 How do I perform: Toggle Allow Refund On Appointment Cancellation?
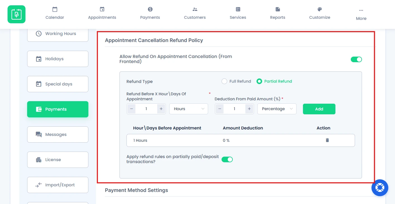coord(356,59)
